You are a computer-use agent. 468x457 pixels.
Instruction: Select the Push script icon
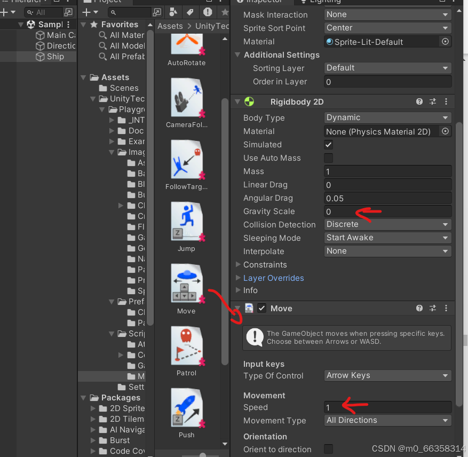pos(187,408)
